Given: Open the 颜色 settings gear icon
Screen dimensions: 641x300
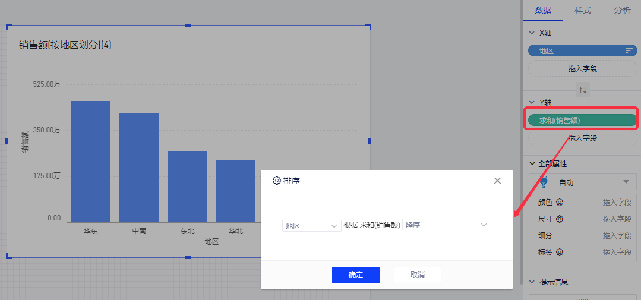Looking at the screenshot, I should point(560,203).
